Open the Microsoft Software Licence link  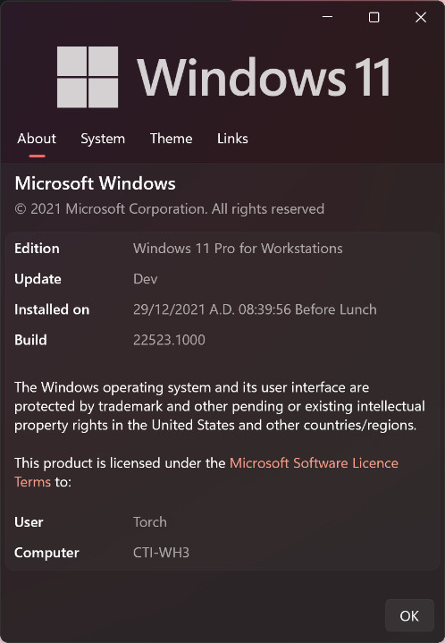tap(314, 463)
